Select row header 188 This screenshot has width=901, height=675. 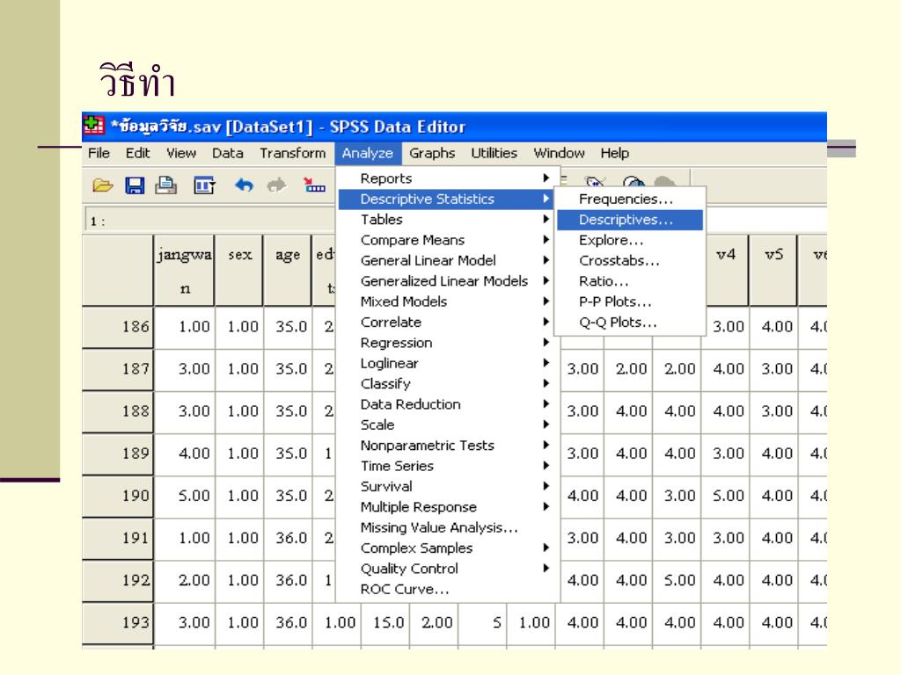[x=118, y=411]
